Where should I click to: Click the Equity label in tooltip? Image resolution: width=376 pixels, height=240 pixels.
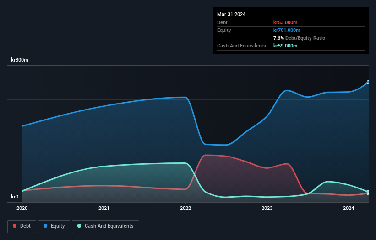[224, 30]
